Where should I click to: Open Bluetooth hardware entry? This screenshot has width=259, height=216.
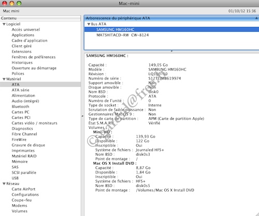click(20, 106)
